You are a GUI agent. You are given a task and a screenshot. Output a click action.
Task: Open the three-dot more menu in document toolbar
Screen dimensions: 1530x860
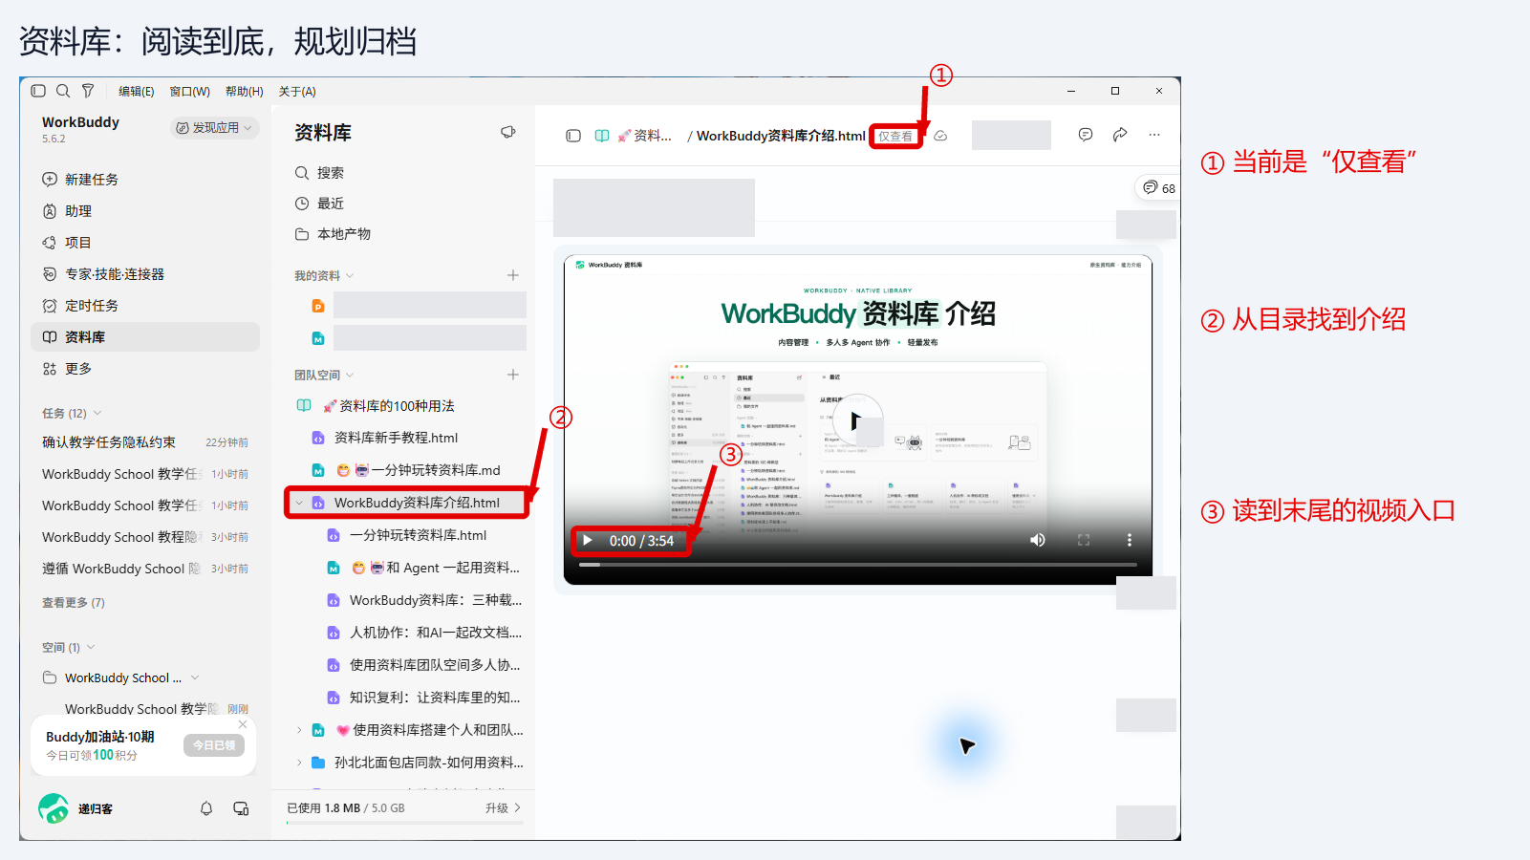1154,135
